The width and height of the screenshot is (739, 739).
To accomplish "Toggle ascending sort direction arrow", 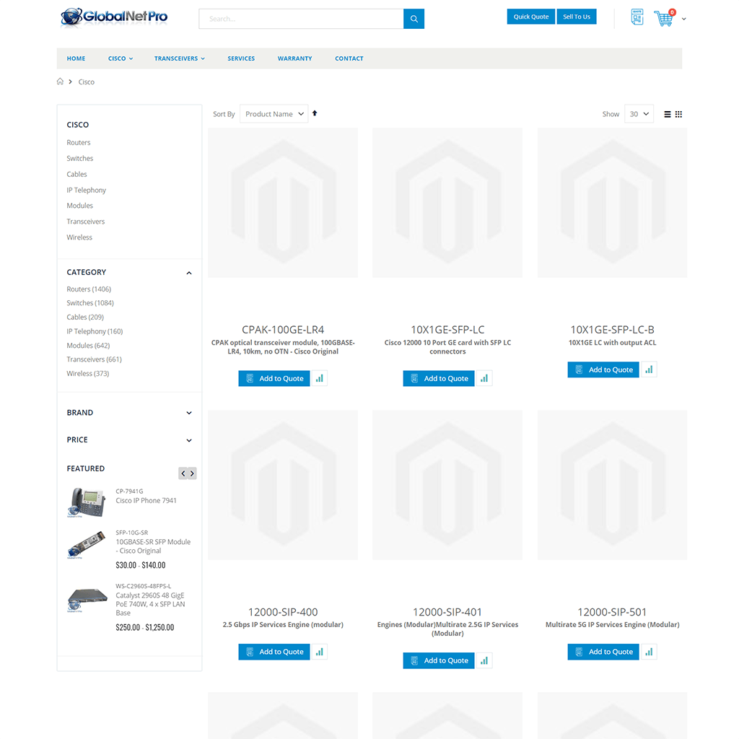I will tap(315, 113).
